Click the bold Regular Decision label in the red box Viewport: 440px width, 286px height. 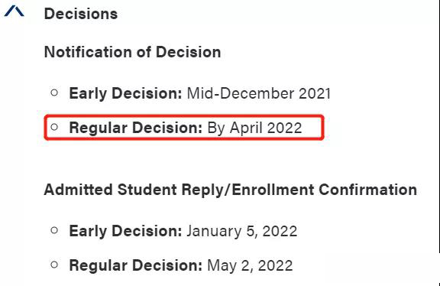pos(136,128)
